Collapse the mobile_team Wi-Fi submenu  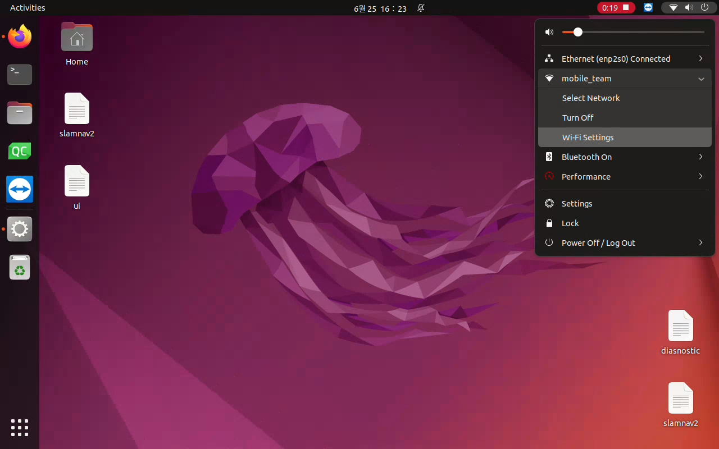(x=625, y=79)
